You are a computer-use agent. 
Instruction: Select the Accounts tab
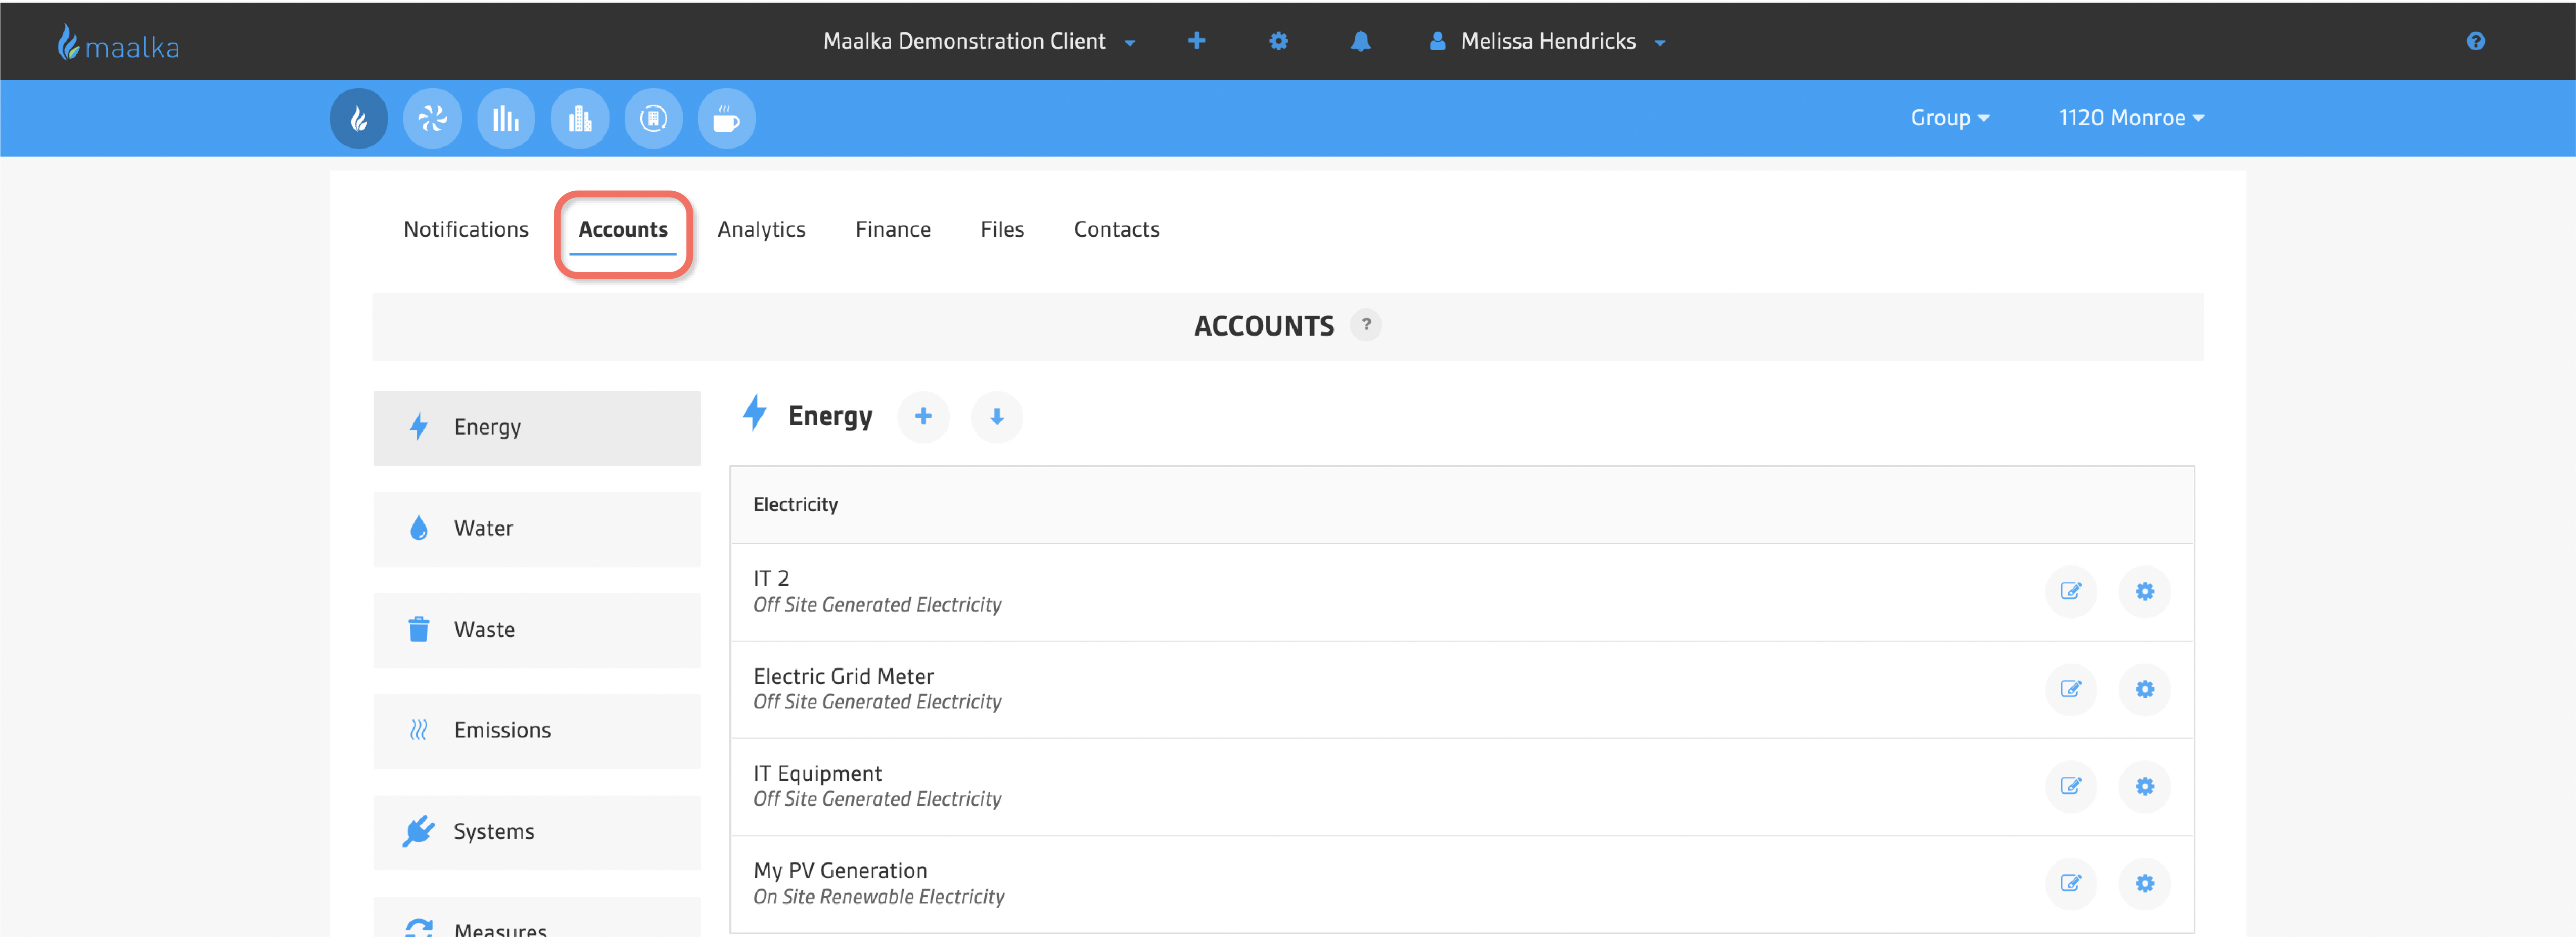click(623, 230)
